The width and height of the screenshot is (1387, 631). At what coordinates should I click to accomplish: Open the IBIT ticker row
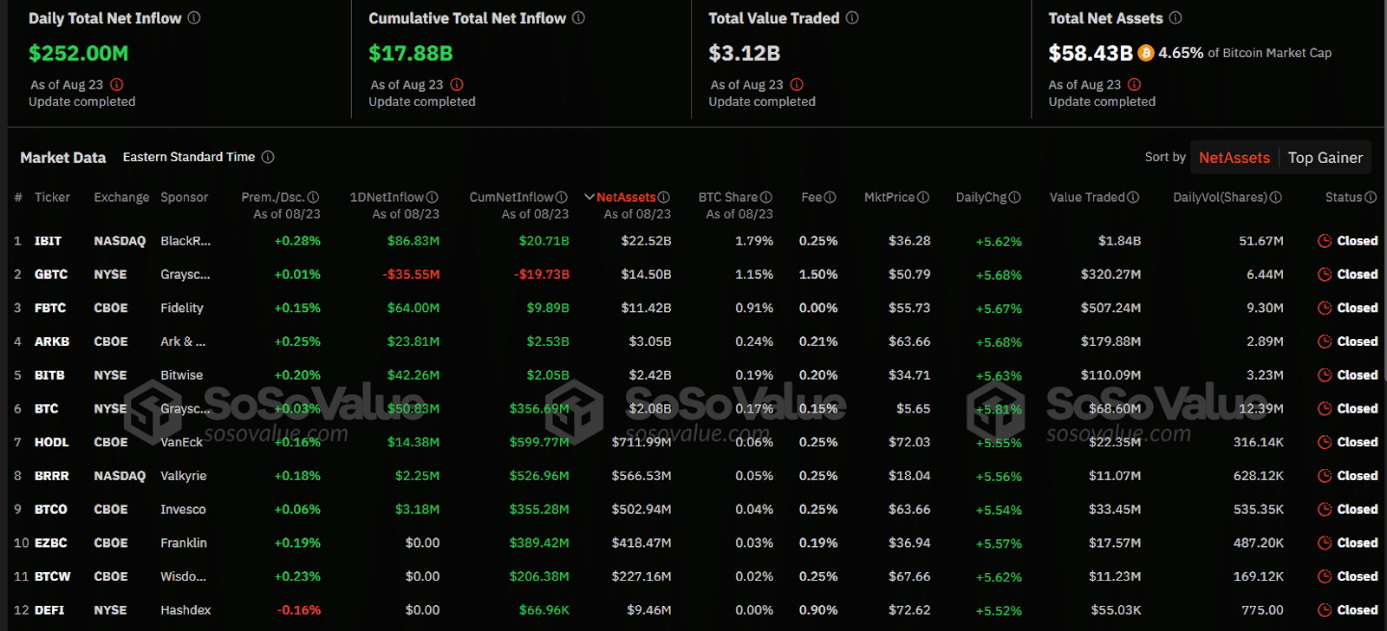click(x=48, y=241)
